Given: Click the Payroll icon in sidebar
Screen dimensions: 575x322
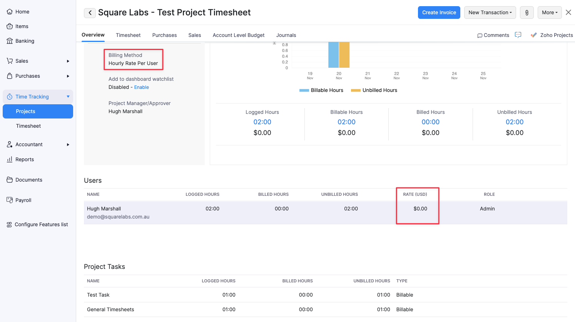Looking at the screenshot, I should point(10,200).
